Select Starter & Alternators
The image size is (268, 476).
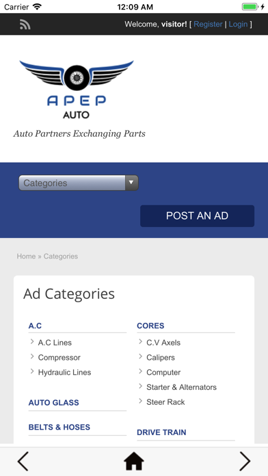coord(181,387)
